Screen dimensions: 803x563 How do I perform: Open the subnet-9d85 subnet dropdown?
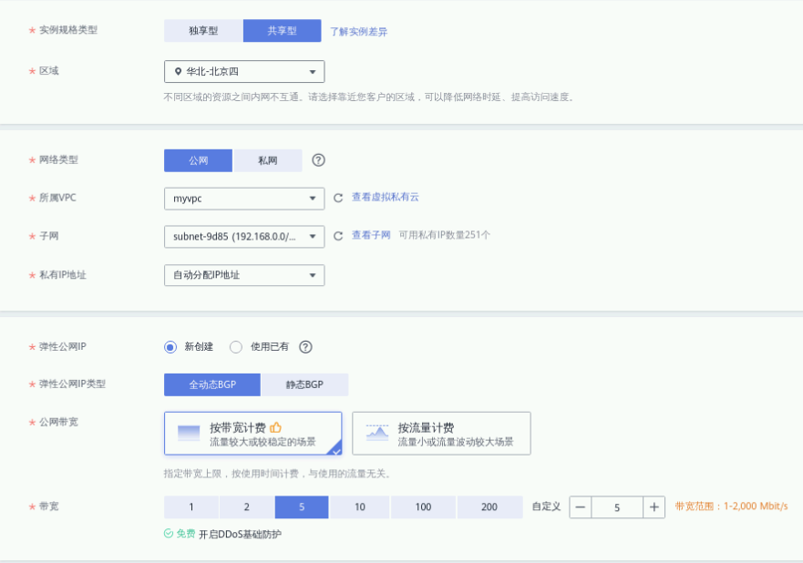[x=244, y=237]
